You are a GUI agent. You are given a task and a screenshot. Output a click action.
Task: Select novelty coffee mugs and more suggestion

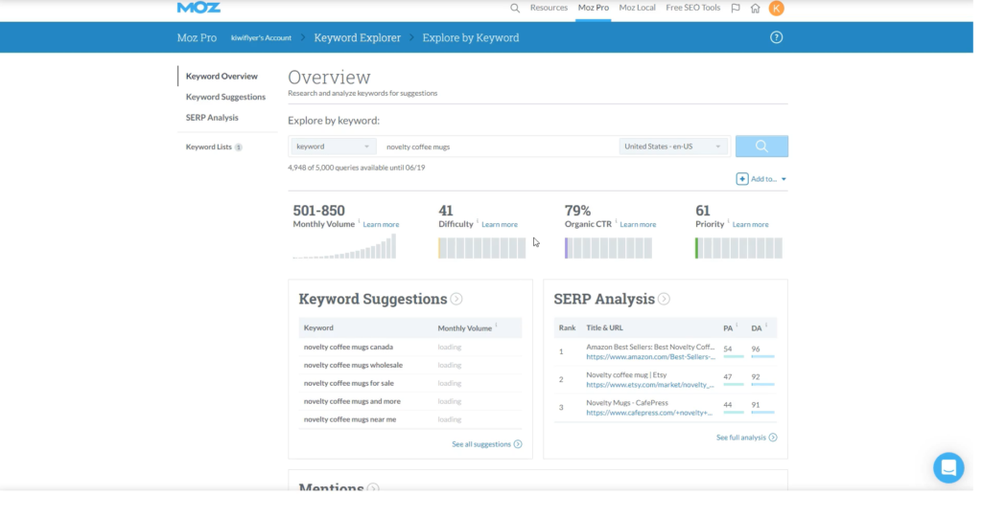click(x=352, y=401)
